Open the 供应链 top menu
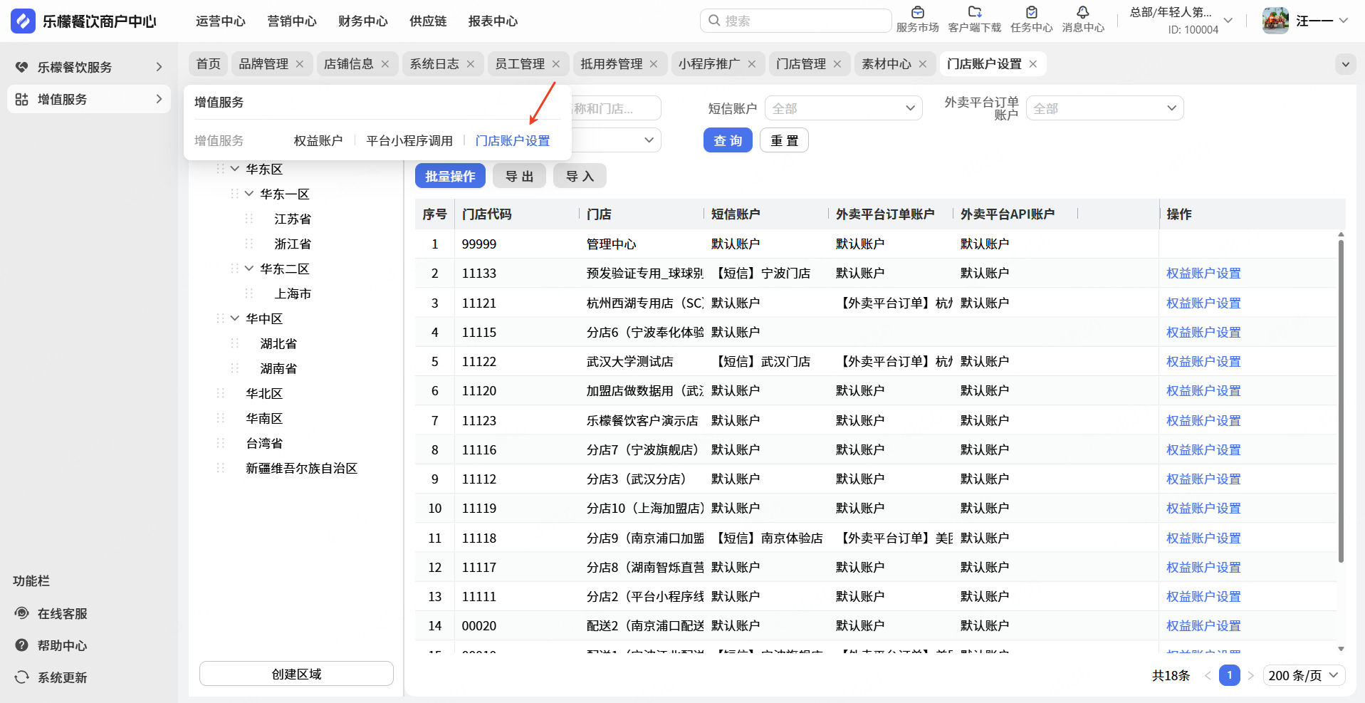The height and width of the screenshot is (703, 1365). pos(428,21)
